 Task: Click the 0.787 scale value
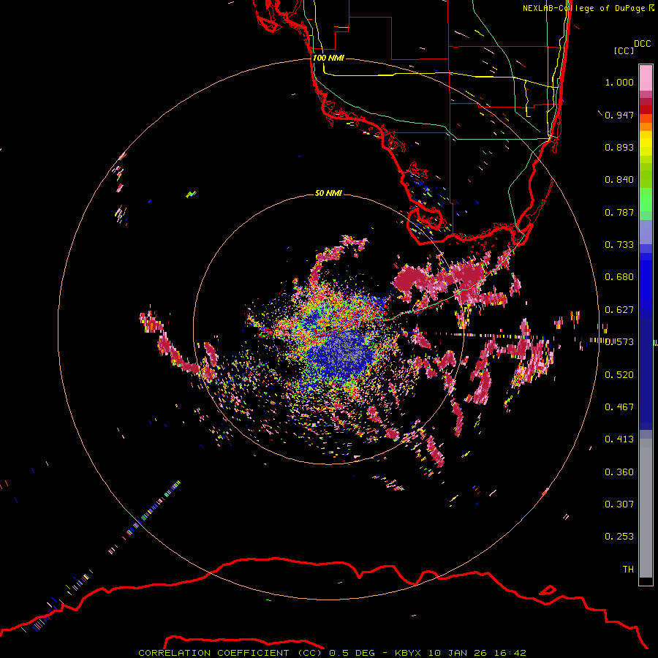click(x=619, y=212)
